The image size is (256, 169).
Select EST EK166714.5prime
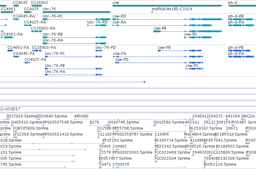pyautogui.click(x=171, y=140)
